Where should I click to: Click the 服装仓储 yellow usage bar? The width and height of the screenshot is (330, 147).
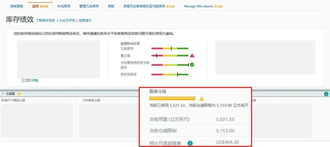click(x=172, y=98)
